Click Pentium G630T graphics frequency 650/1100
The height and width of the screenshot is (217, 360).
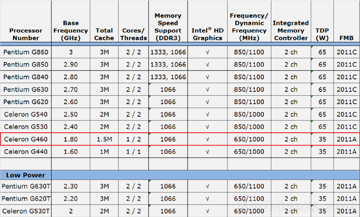[x=249, y=186]
